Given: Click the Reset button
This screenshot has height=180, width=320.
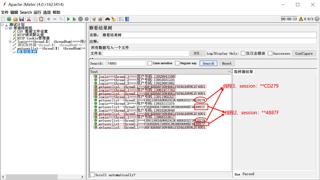Looking at the screenshot, I should (x=227, y=63).
